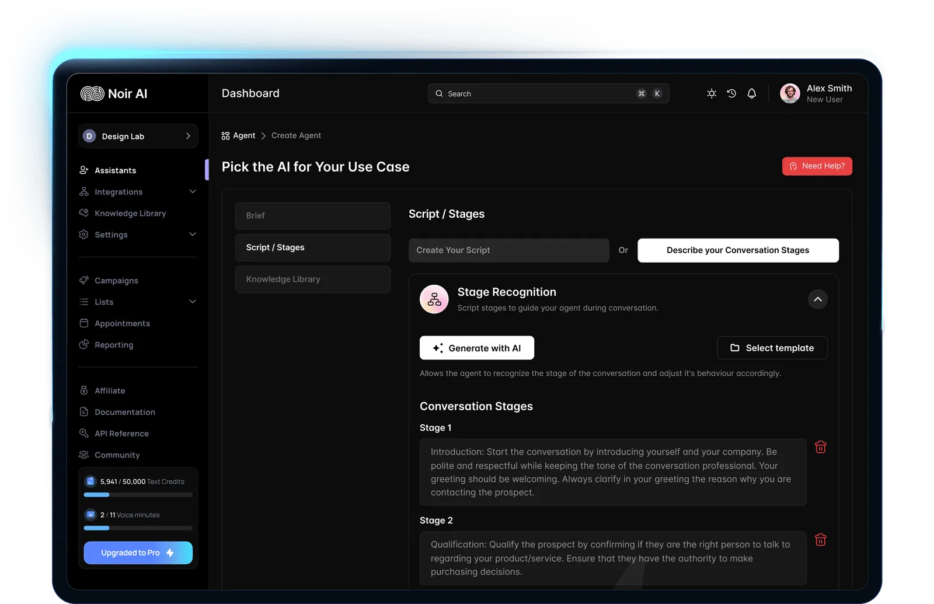Image resolution: width=934 pixels, height=604 pixels.
Task: Open the Select template option
Action: coord(772,348)
